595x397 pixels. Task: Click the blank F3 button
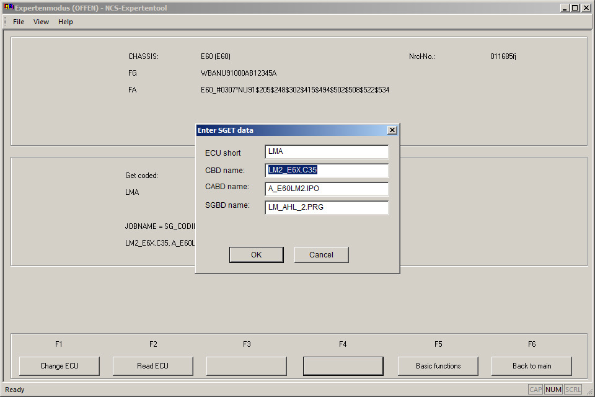point(247,366)
